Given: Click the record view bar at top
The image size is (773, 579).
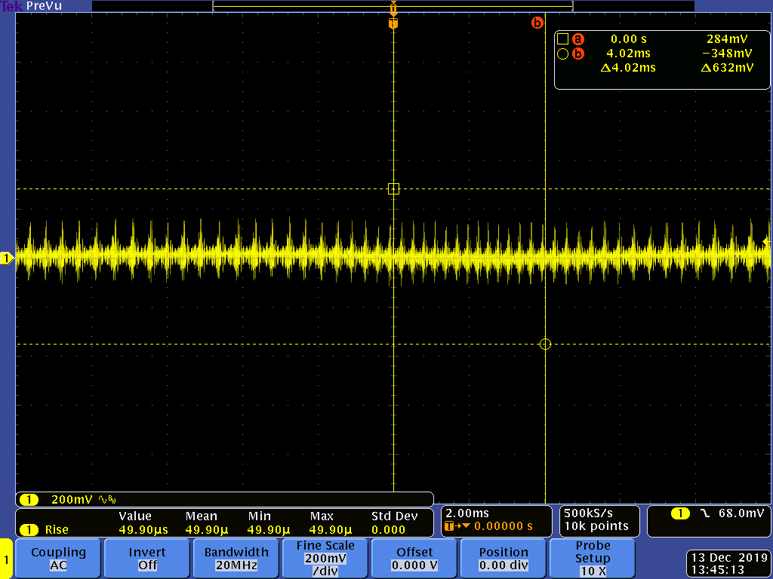Looking at the screenshot, I should [x=393, y=6].
